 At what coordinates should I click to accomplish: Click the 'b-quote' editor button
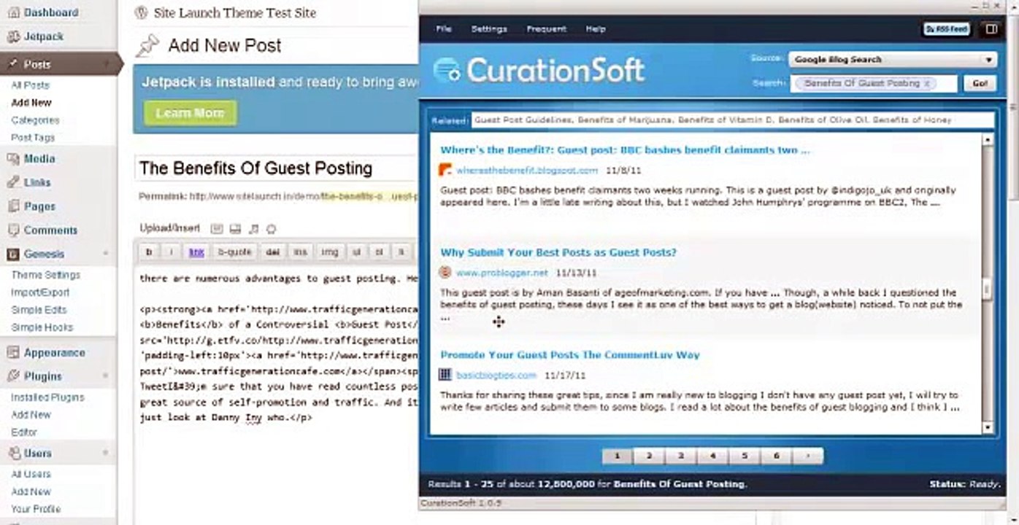click(234, 252)
